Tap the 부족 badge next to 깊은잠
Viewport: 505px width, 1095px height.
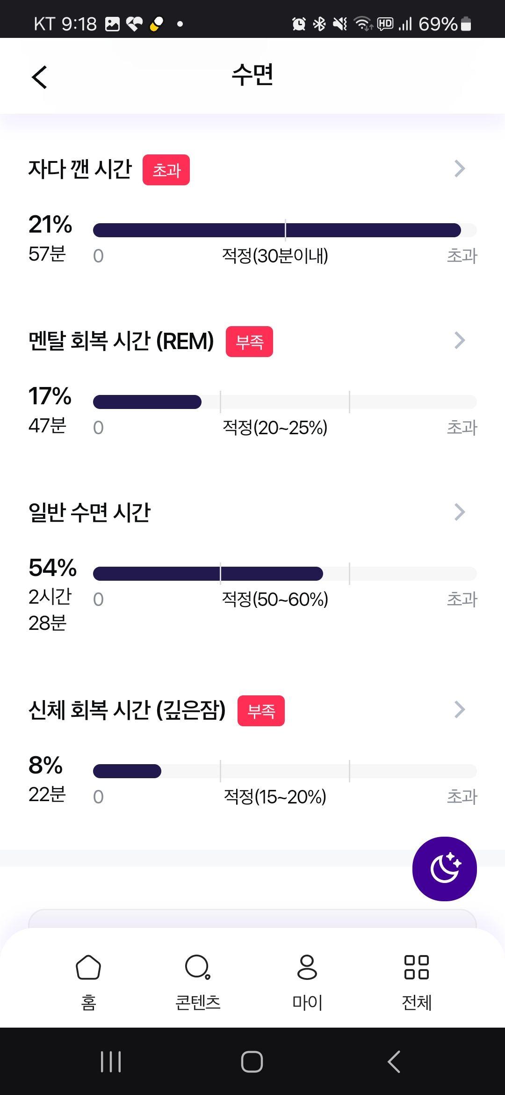[261, 711]
